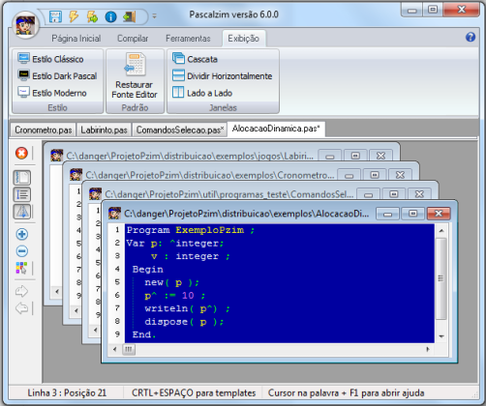Image resolution: width=486 pixels, height=406 pixels.
Task: Click the red stop icon in sidebar
Action: click(21, 153)
